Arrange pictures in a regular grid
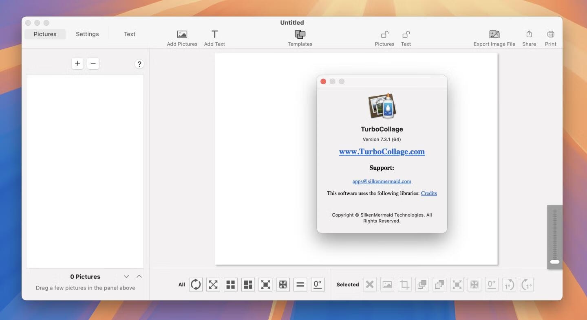This screenshot has width=587, height=320. (230, 284)
